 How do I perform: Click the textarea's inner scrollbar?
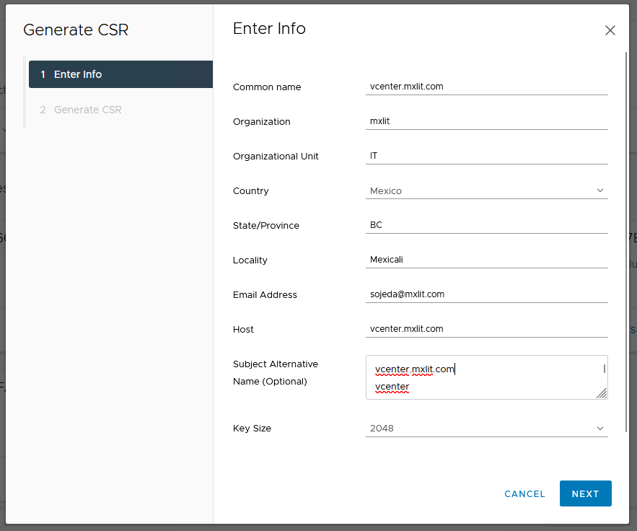(x=604, y=369)
